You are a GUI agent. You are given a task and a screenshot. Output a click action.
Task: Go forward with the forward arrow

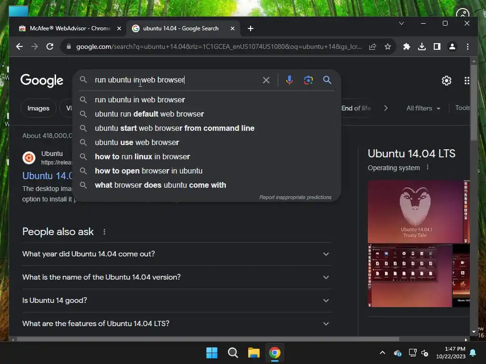[34, 47]
